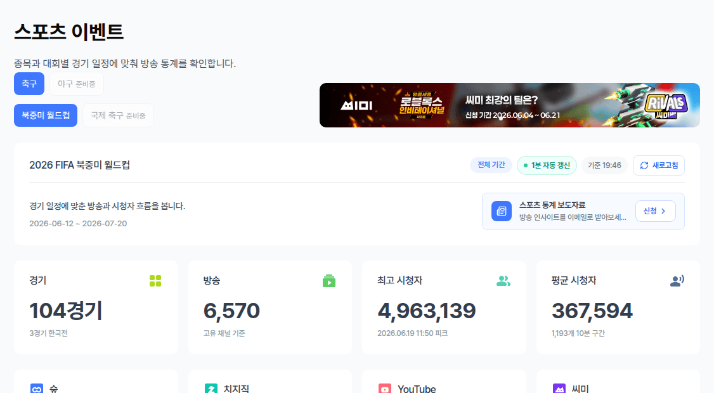714x393 pixels.
Task: Open the 북중미 월드컵 tournament tab
Action: click(46, 115)
